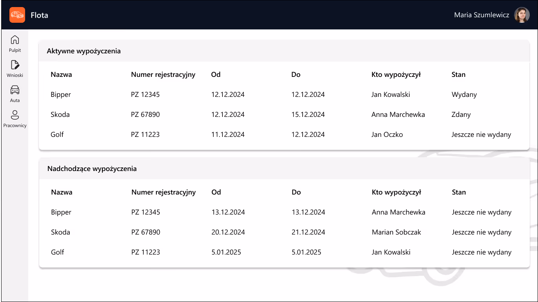538x302 pixels.
Task: Open the Pracownicy person icon
Action: [x=15, y=115]
